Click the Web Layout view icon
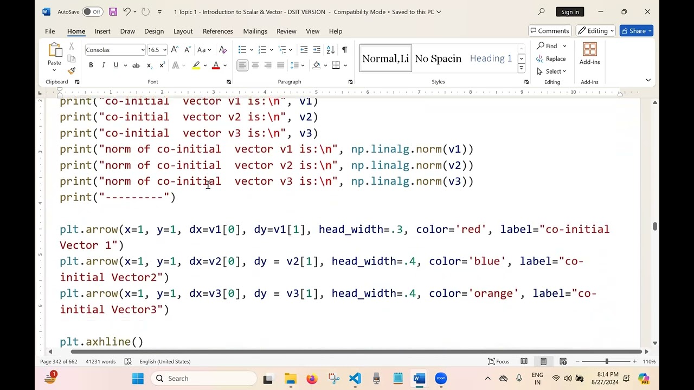The height and width of the screenshot is (390, 694). 563,361
